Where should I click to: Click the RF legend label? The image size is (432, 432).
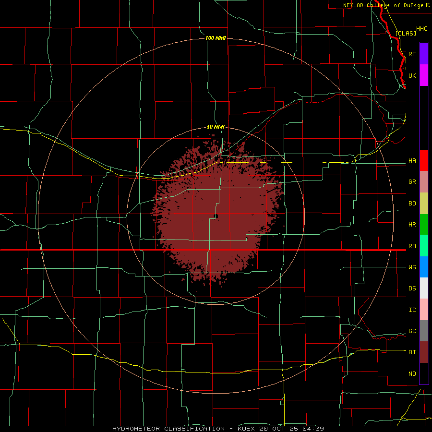coord(412,54)
